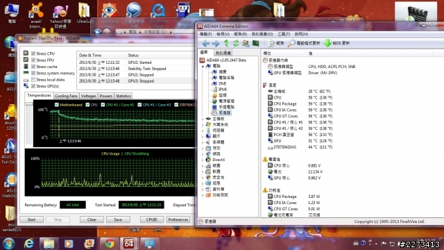Viewport: 444px width, 250px height.
Task: Click the media player icon on taskbar
Action: point(68,244)
